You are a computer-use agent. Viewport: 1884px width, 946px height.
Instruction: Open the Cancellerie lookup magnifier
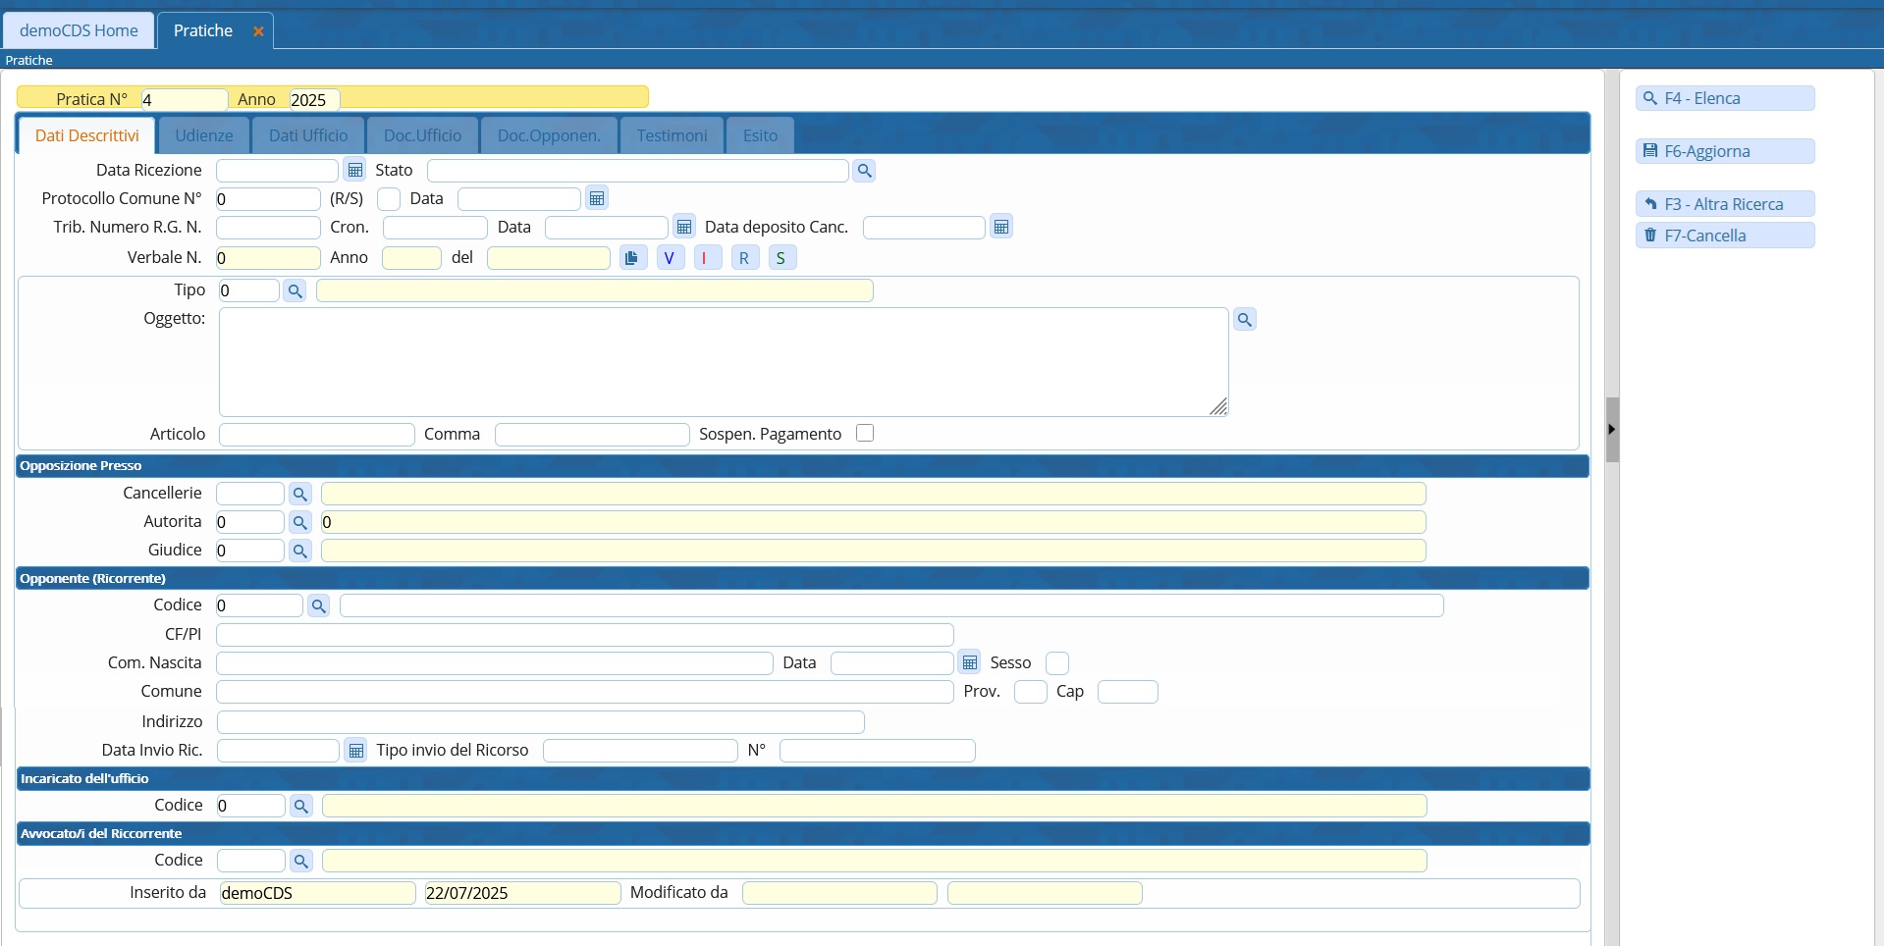(x=300, y=494)
